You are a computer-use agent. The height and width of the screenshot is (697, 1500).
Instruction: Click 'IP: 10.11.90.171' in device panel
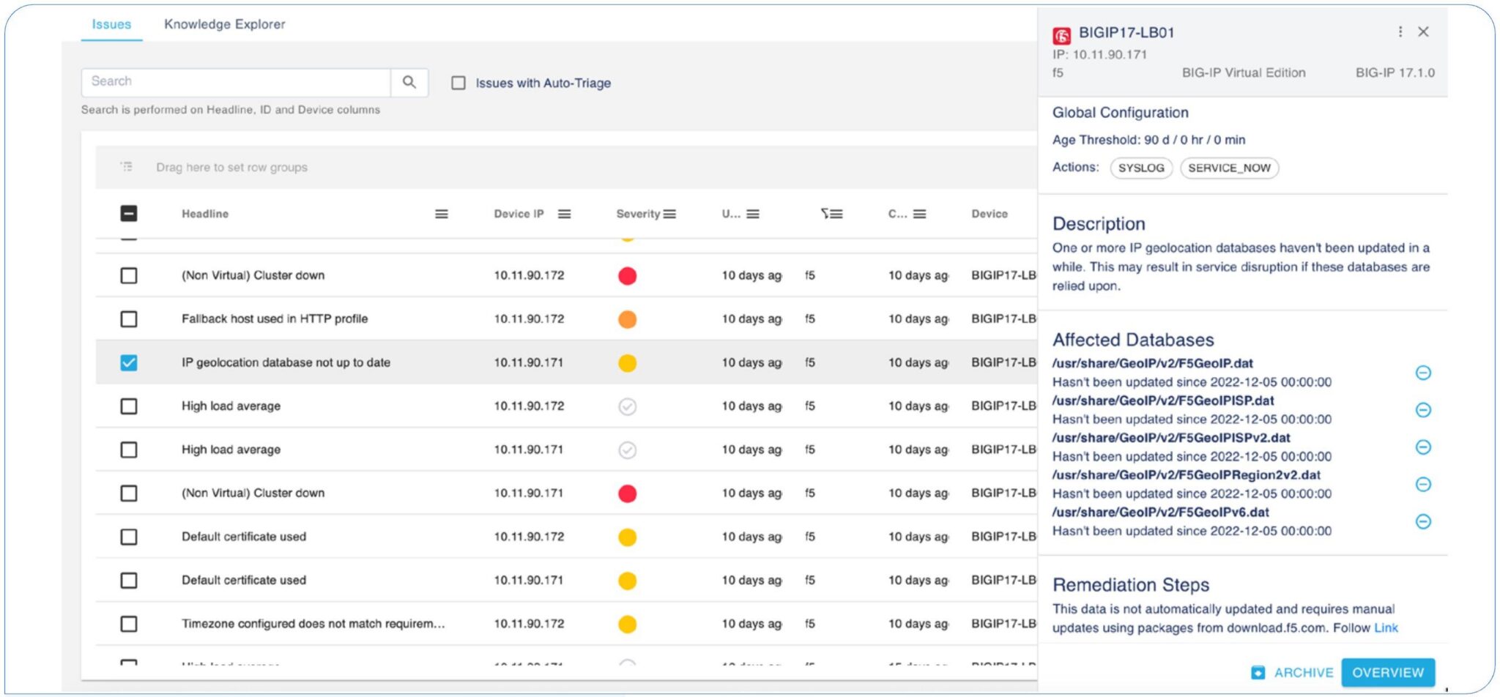(x=1099, y=54)
